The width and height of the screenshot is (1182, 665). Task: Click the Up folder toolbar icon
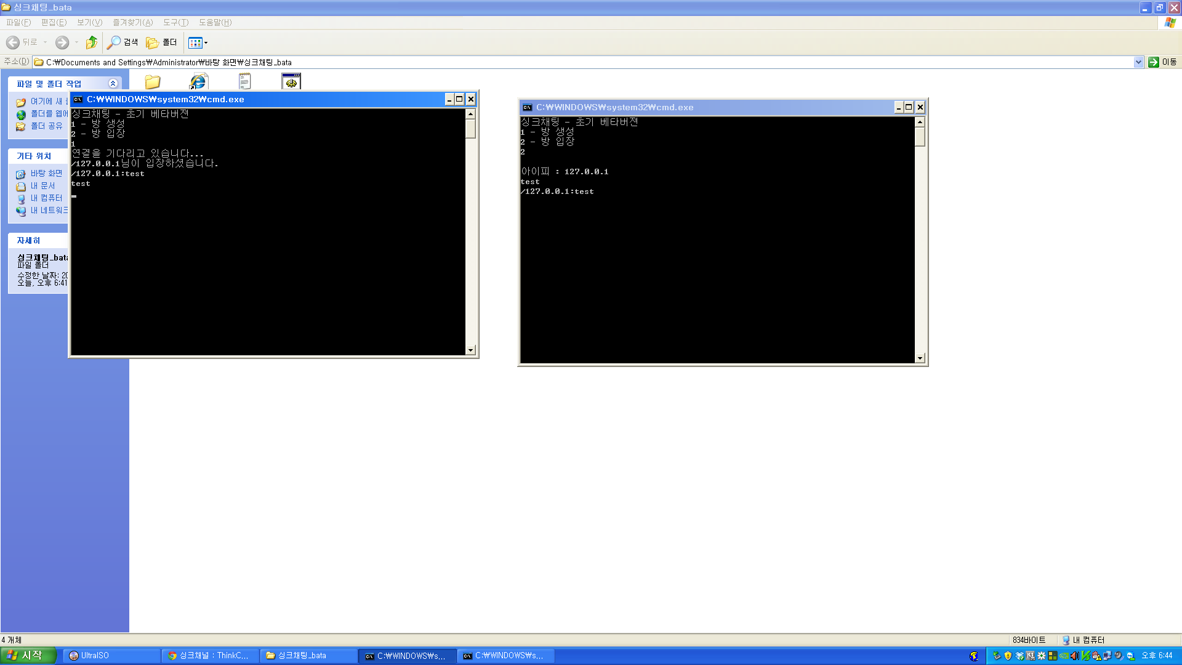click(91, 42)
